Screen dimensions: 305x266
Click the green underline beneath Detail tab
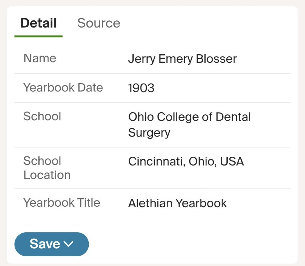coord(38,36)
